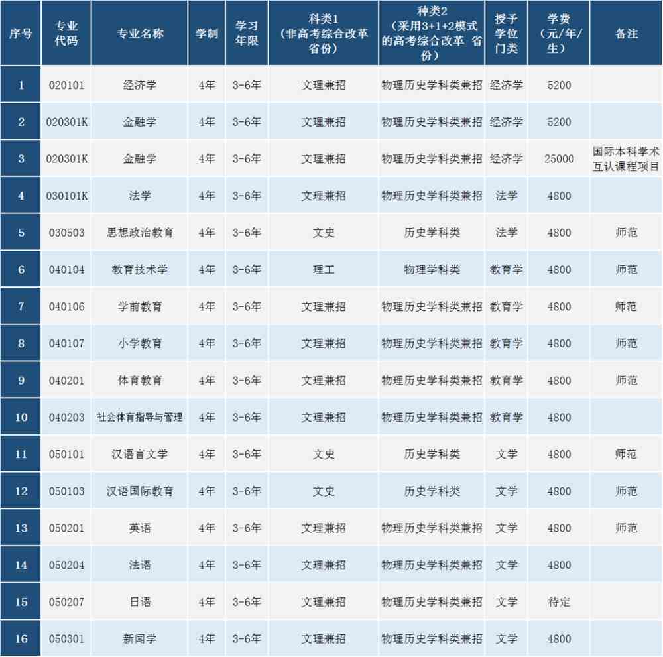The width and height of the screenshot is (663, 657).
Task: Select major name 法语
Action: [x=139, y=565]
